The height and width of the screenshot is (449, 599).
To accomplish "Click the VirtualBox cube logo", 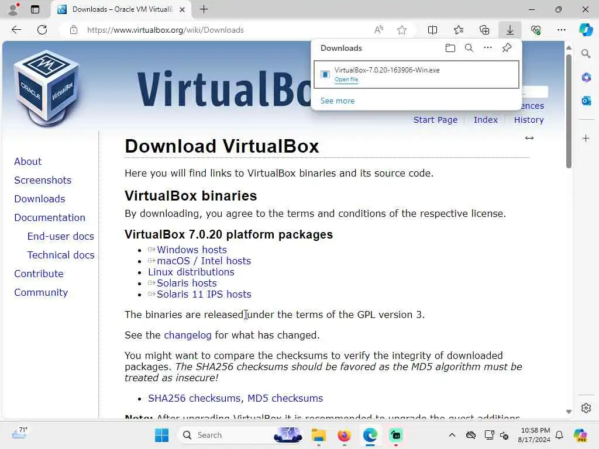I will [47, 88].
